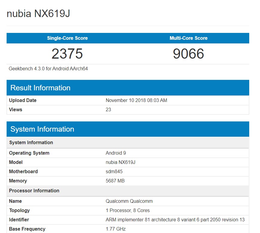The width and height of the screenshot is (260, 233).
Task: Click the Memory value 5687 MB
Action: click(115, 181)
